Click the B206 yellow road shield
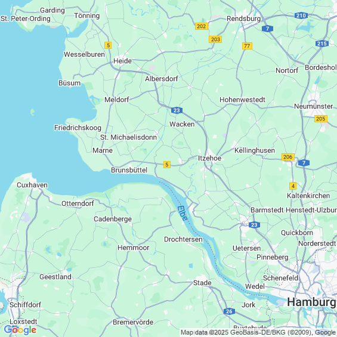 [287, 157]
